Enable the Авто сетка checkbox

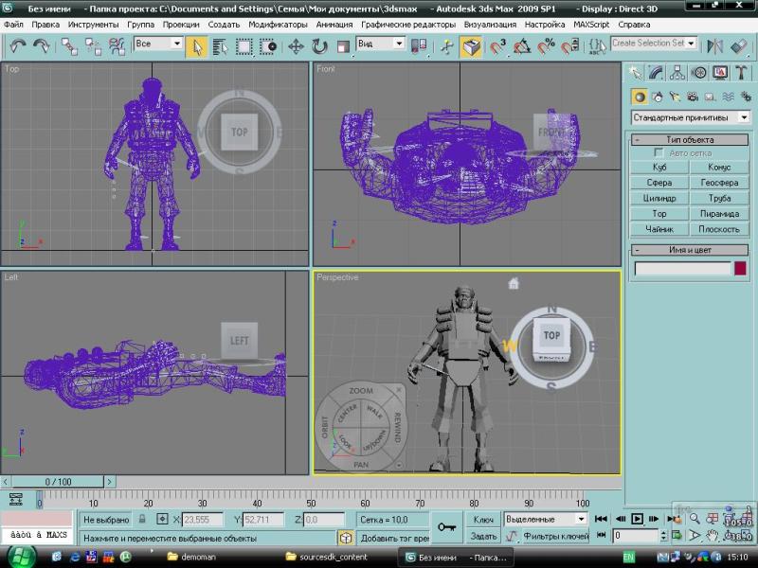click(660, 153)
